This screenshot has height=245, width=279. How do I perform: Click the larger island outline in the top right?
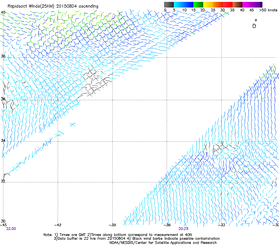pos(254,26)
